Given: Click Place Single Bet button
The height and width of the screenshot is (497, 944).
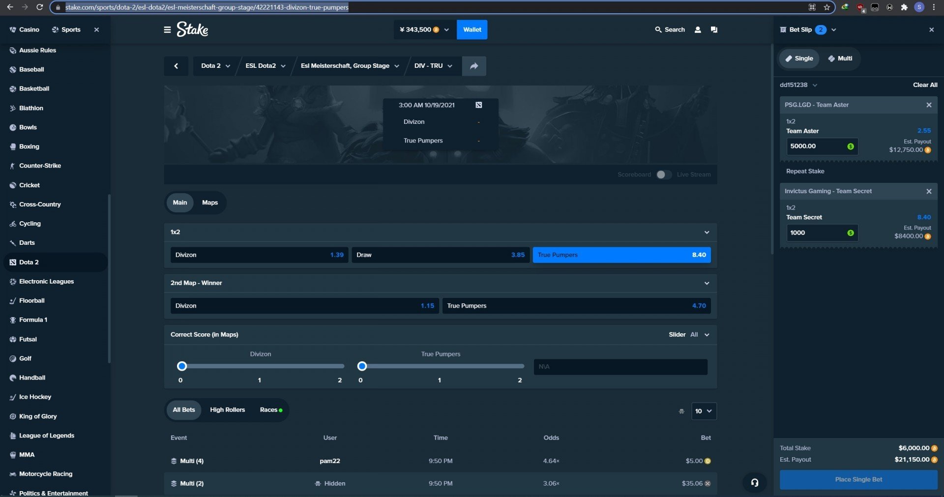Looking at the screenshot, I should [858, 480].
